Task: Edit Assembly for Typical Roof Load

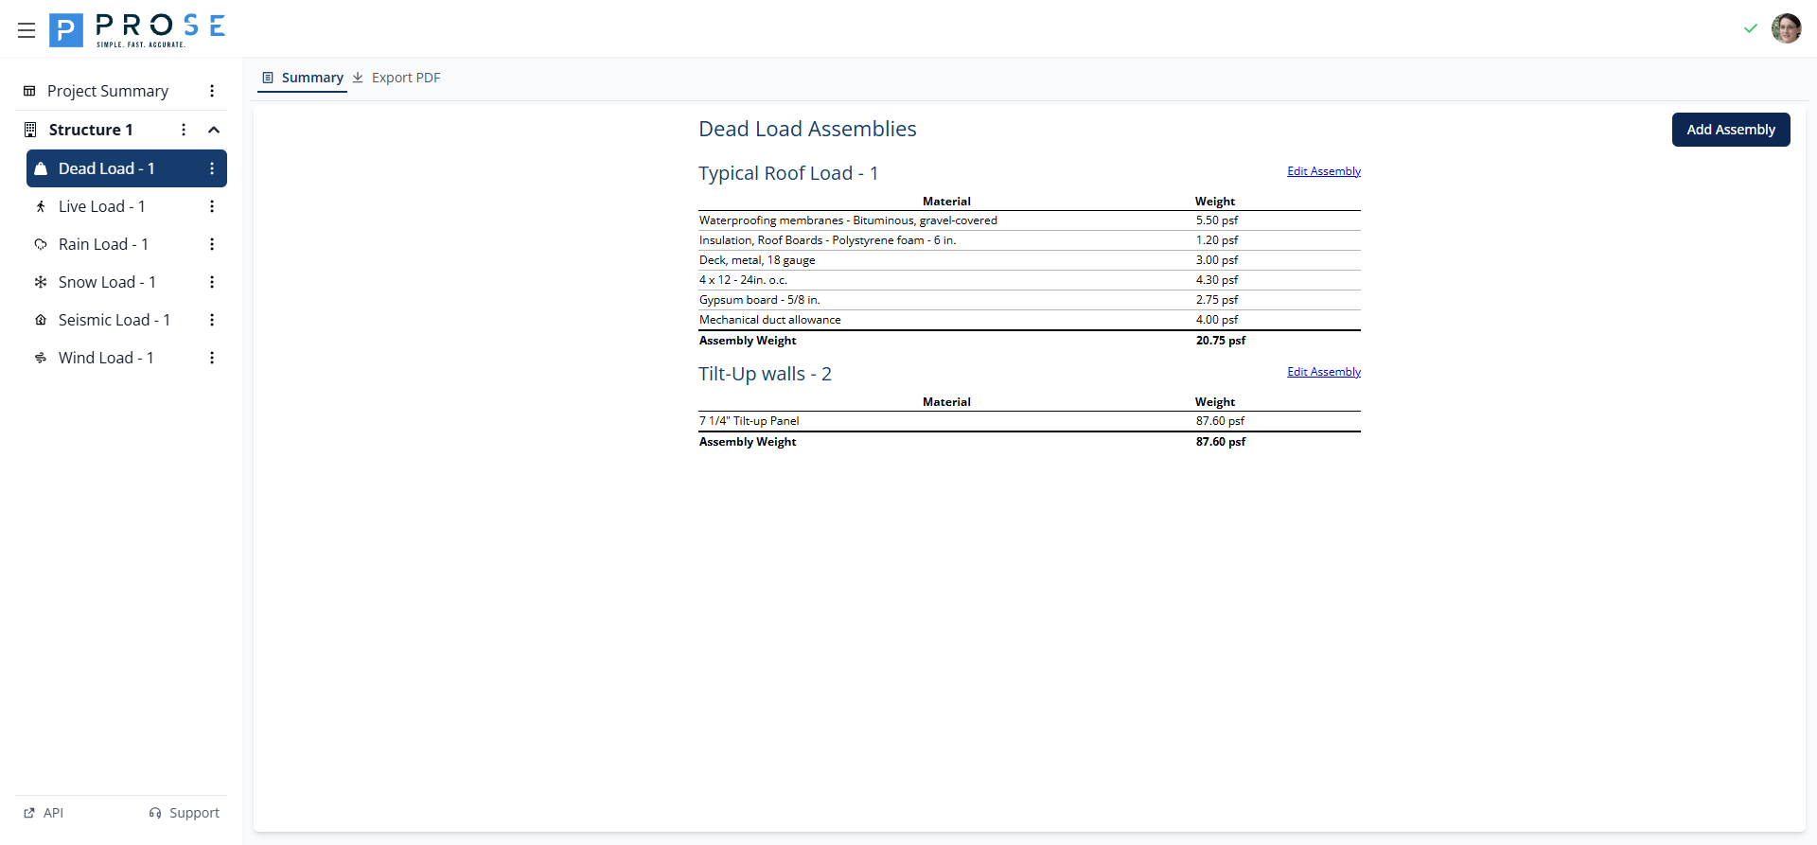Action: click(1324, 171)
